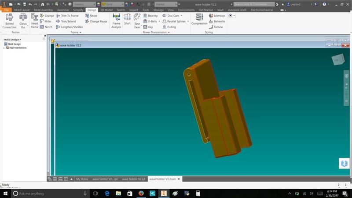Open the Clevis Pin dropdown arrow
Image resolution: width=352 pixels, height=198 pixels.
(28, 26)
